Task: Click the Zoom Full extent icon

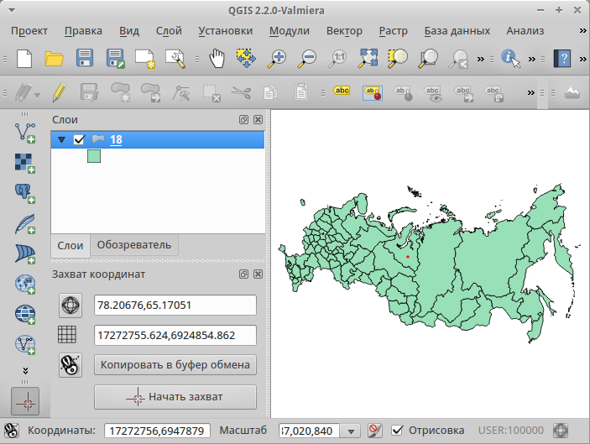Action: click(x=368, y=58)
